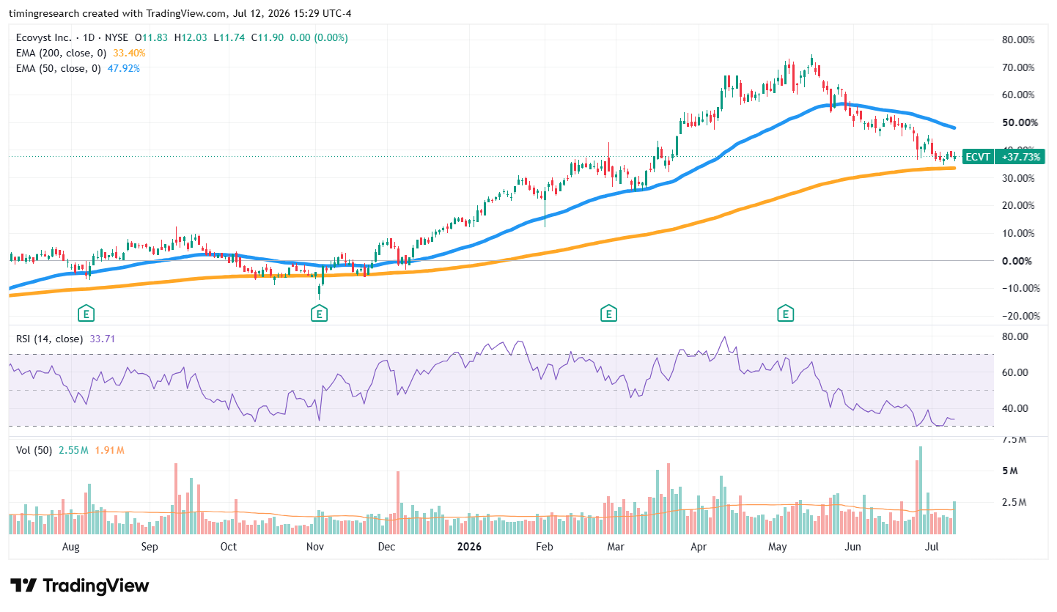Click the +37.73% current value label
The width and height of the screenshot is (1057, 612).
coord(1021,156)
